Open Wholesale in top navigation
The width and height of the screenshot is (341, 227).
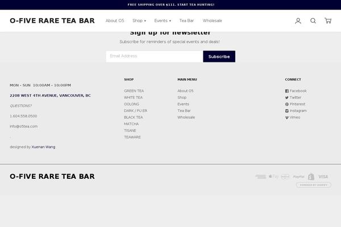click(212, 20)
